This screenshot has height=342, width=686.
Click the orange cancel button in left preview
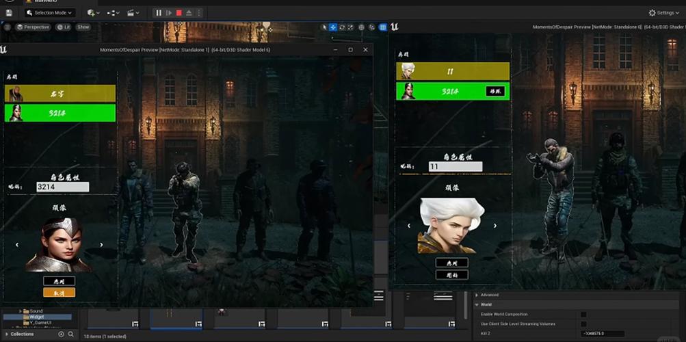[x=59, y=293]
